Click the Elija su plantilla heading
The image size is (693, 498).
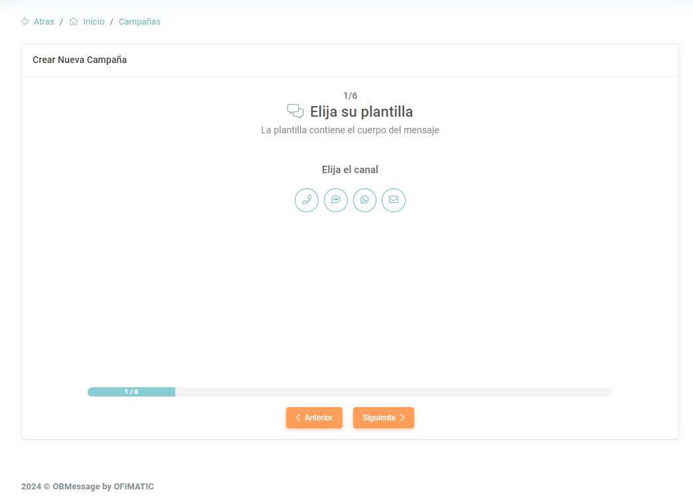pos(361,112)
